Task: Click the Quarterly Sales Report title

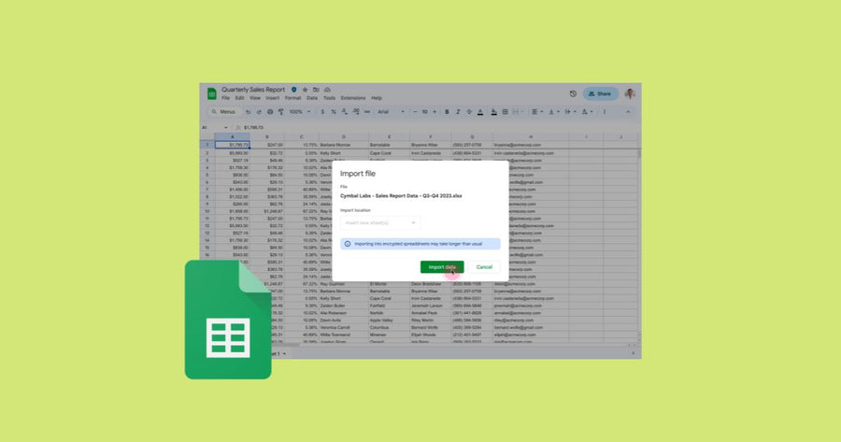Action: tap(253, 90)
